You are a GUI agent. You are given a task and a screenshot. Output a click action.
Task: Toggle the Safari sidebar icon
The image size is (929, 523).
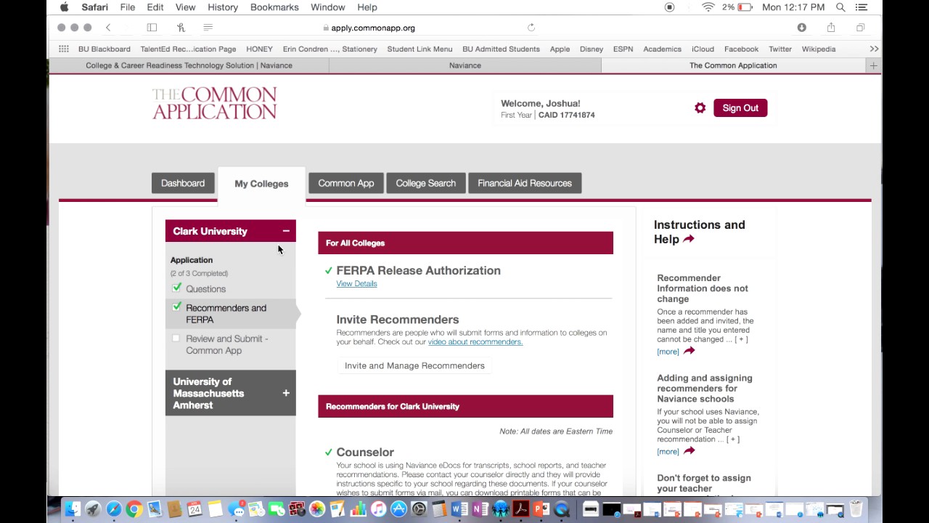(x=152, y=28)
